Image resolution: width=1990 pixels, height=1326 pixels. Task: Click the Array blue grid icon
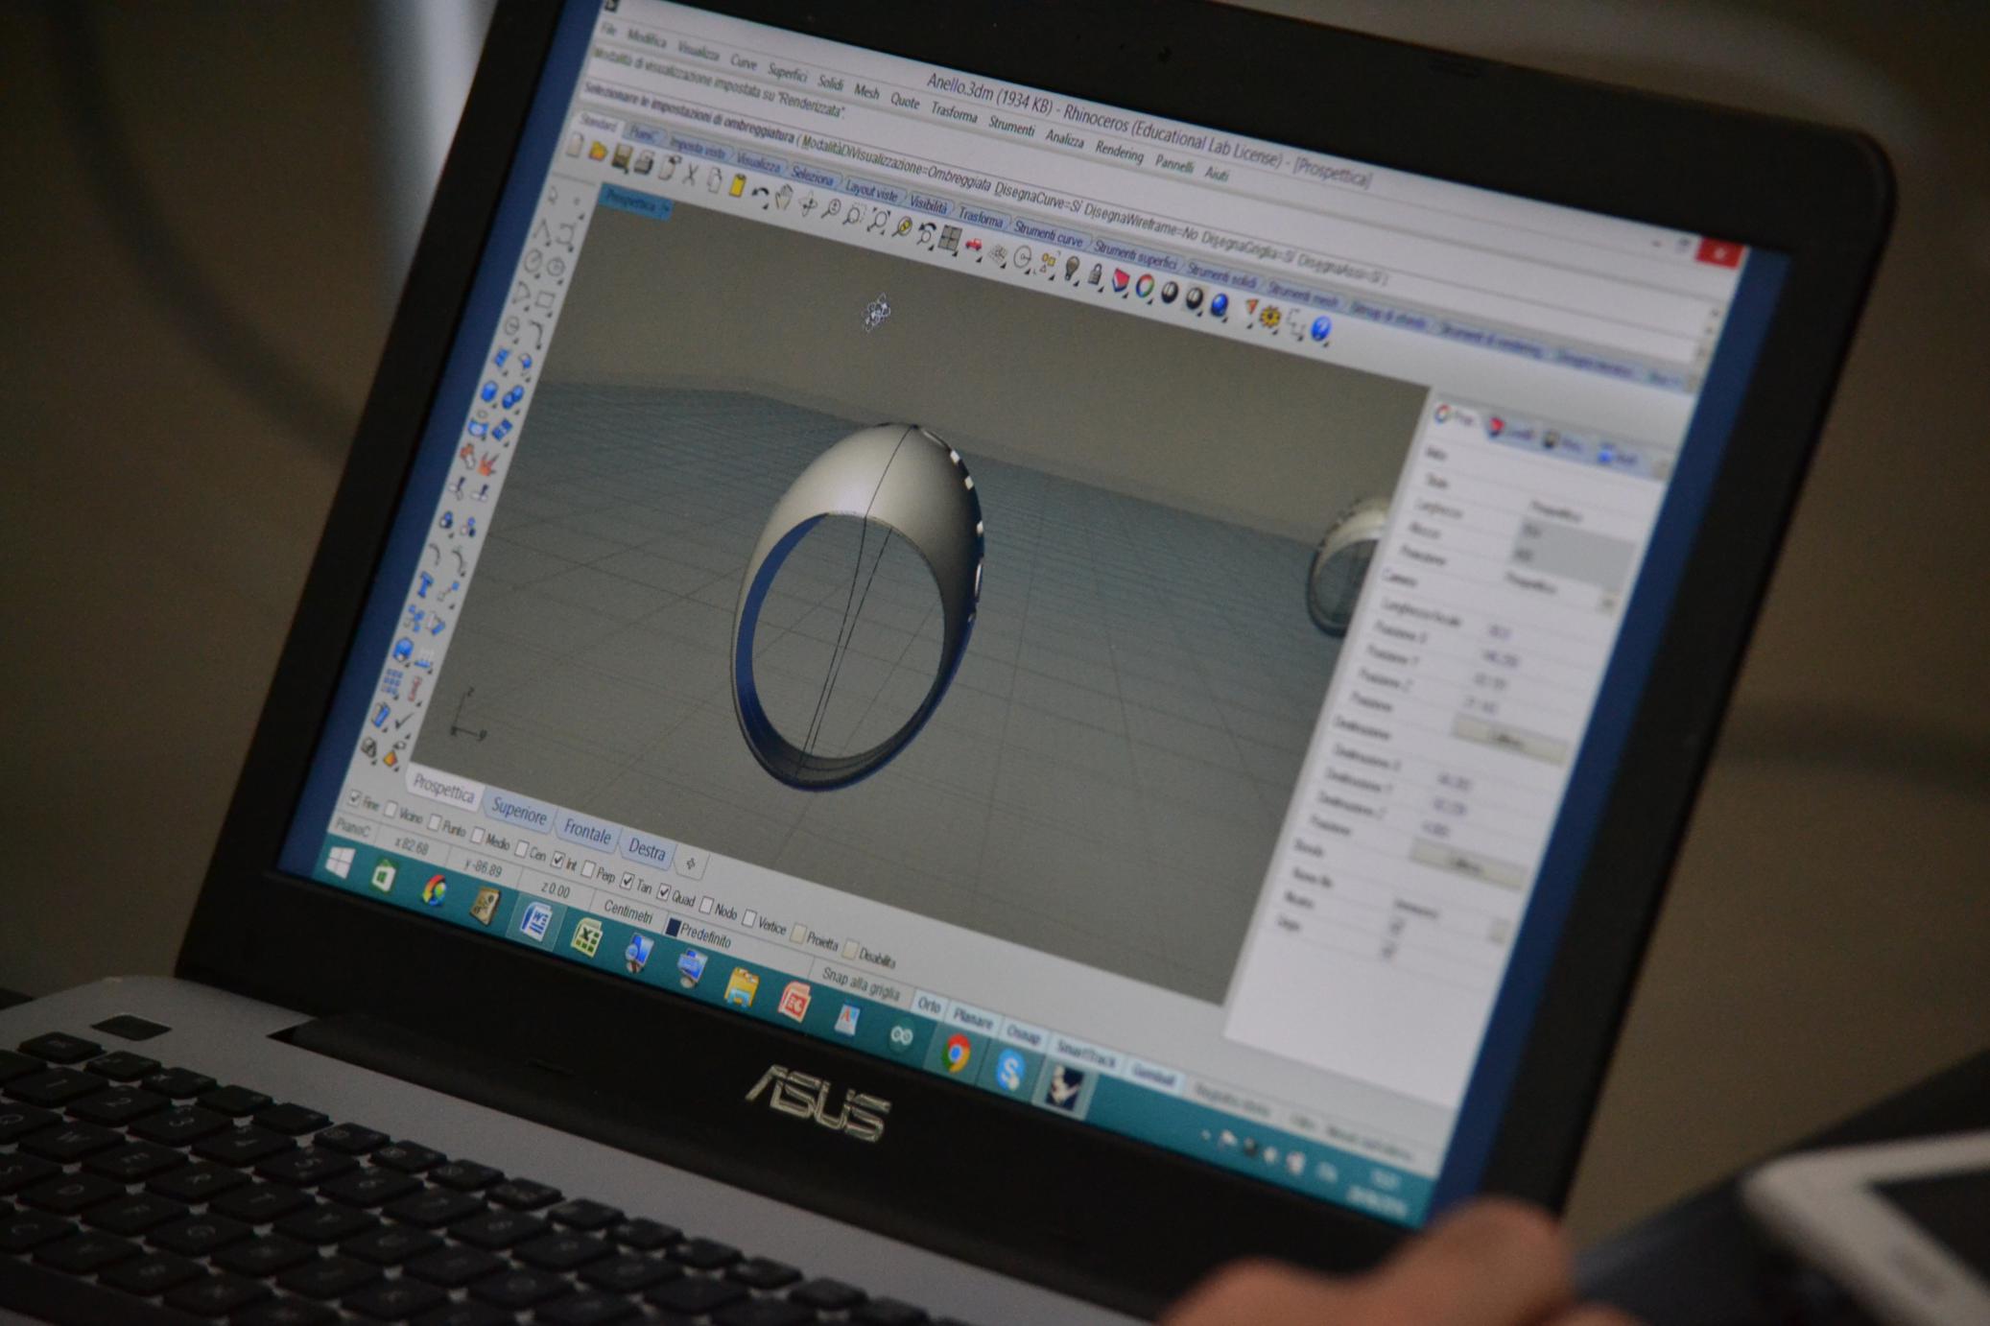[392, 683]
